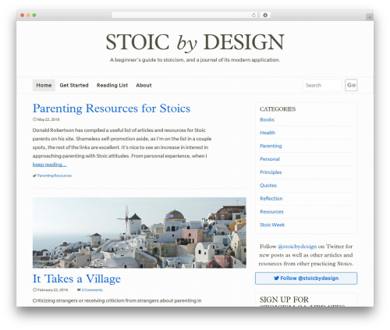This screenshot has height=330, width=390.
Task: Click the @stoicbydesign link in sidebar text
Action: [x=297, y=247]
